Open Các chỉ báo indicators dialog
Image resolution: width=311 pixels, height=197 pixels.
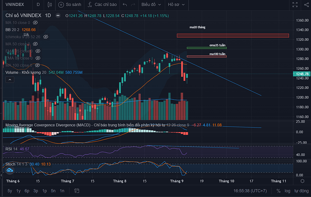click(x=102, y=5)
